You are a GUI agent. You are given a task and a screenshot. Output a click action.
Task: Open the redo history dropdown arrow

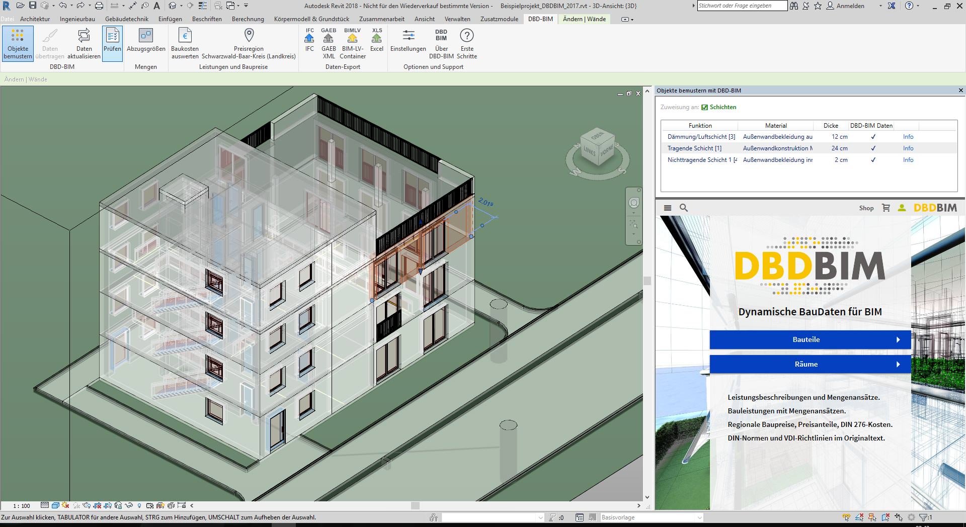90,6
